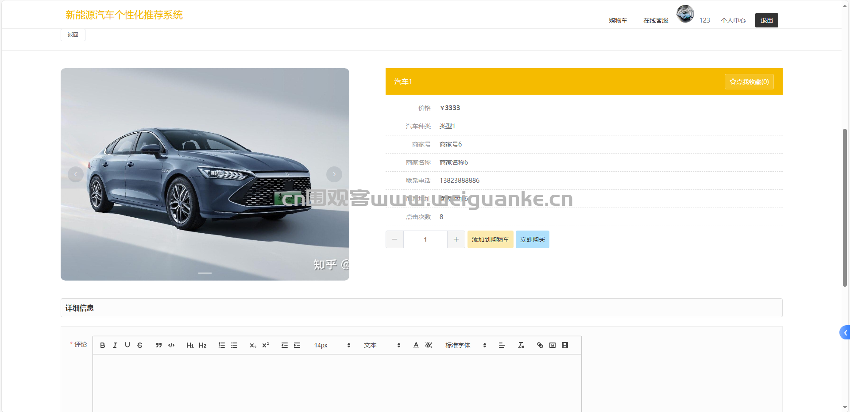Click the code block icon
Viewport: 850px width, 412px height.
click(171, 345)
